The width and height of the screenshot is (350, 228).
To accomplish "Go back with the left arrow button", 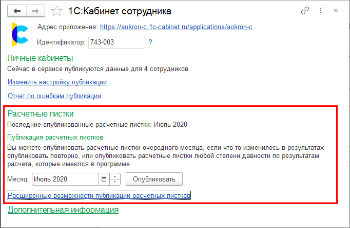I will point(17,11).
